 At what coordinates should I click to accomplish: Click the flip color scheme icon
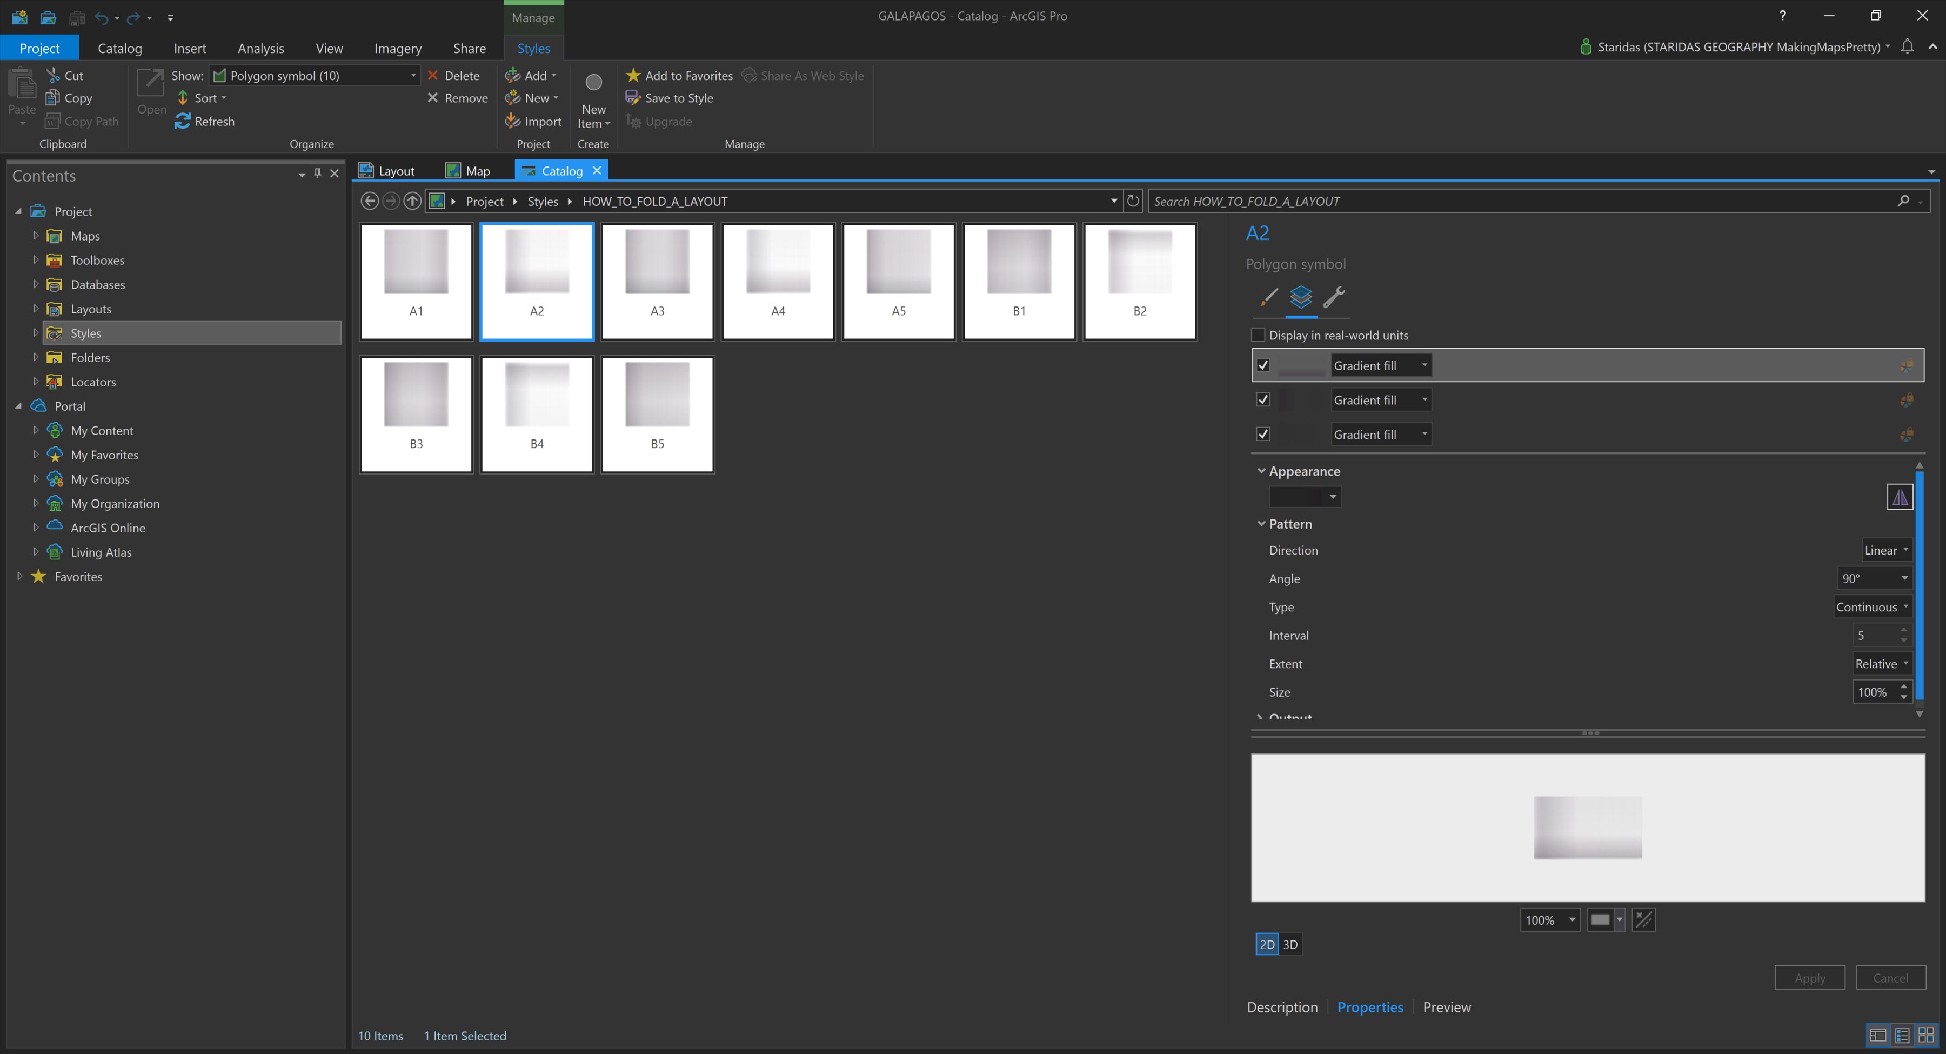1899,496
